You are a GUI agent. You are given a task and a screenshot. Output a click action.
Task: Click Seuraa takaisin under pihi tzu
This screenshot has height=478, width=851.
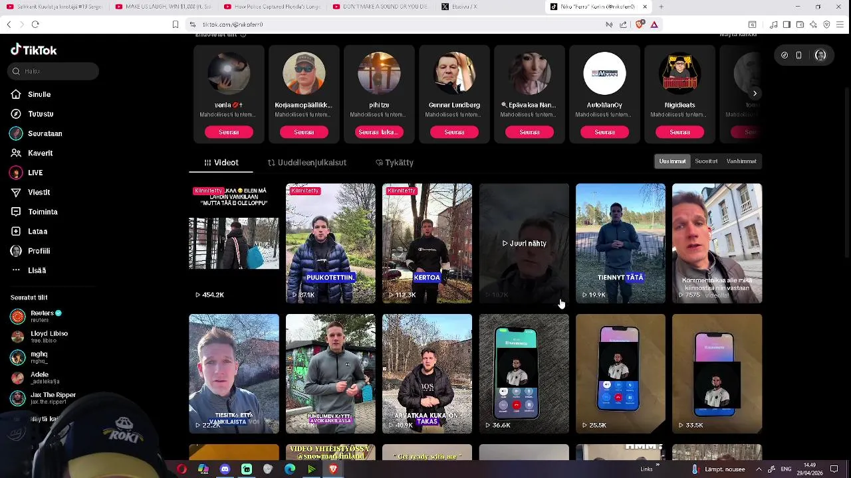click(379, 132)
